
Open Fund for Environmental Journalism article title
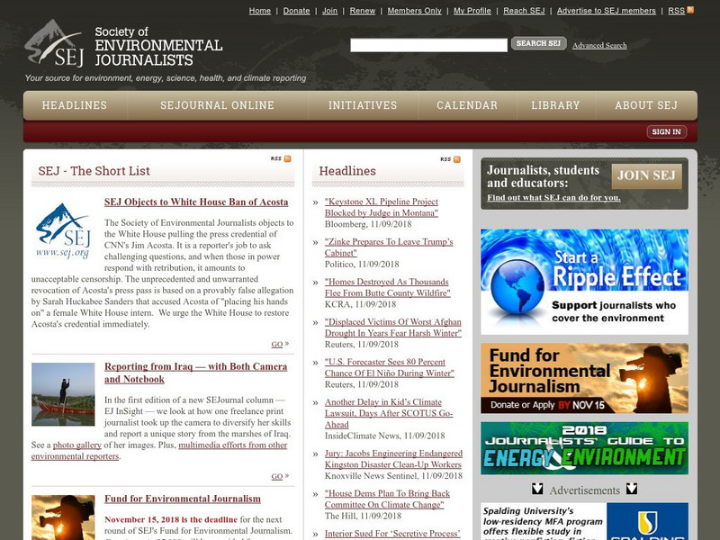(183, 499)
